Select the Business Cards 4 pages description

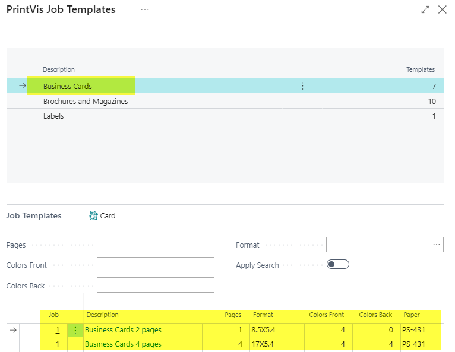coord(123,344)
